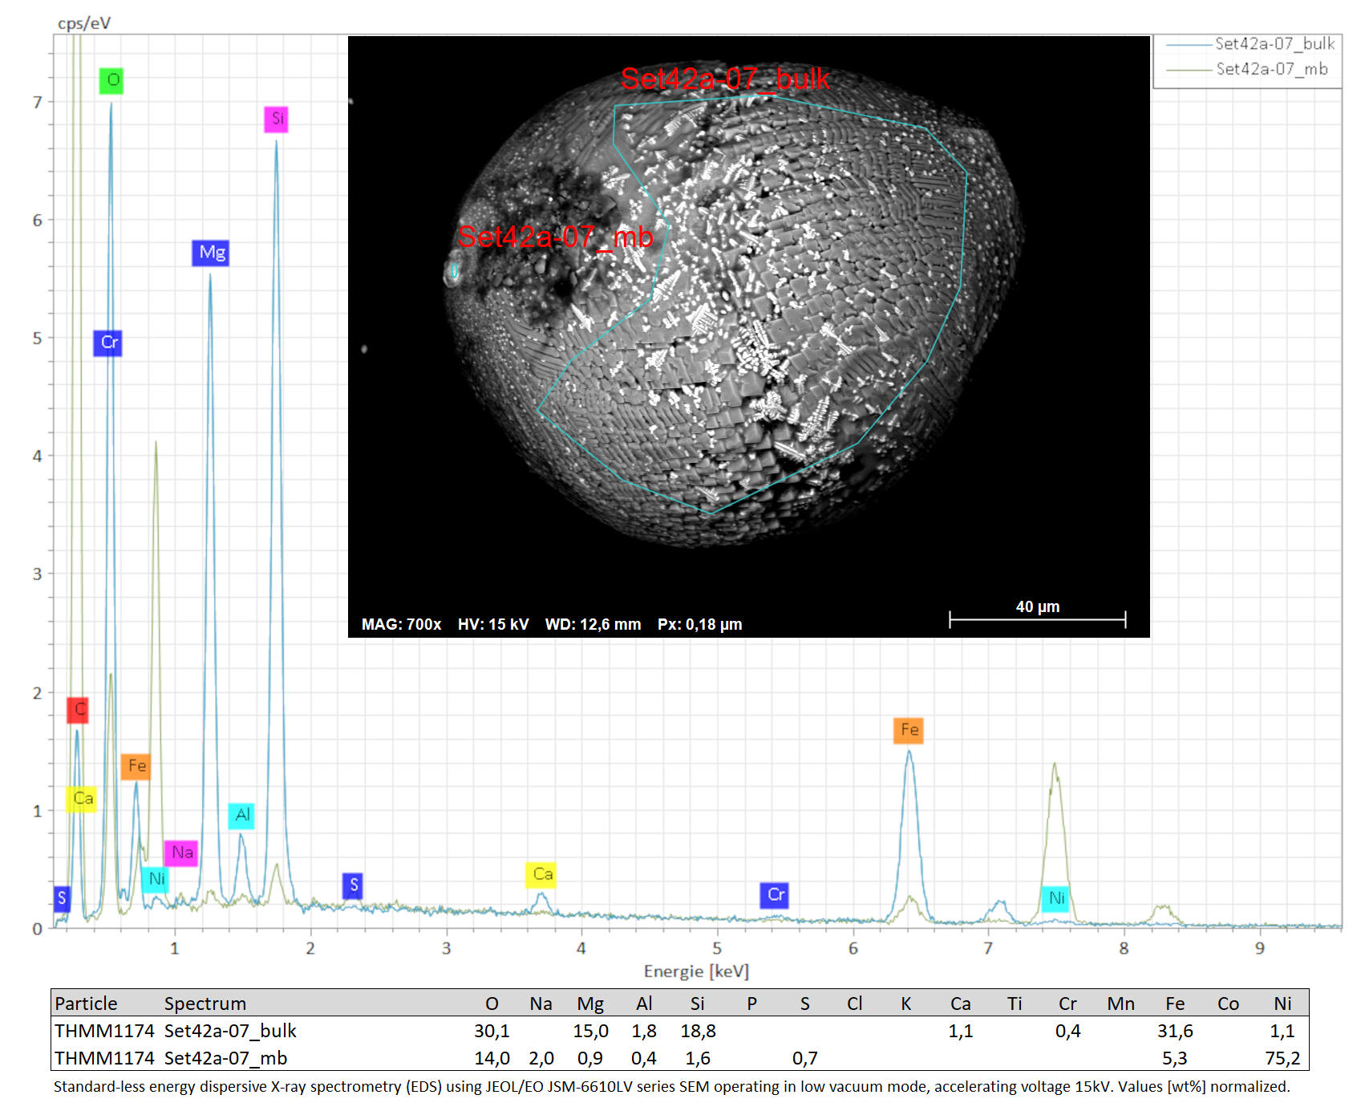Click the mb S value 0,7
Viewport: 1361px width, 1107px height.
(x=805, y=1058)
